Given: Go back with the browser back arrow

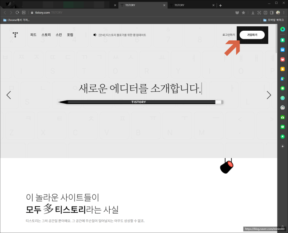Looking at the screenshot, I should click(x=5, y=12).
